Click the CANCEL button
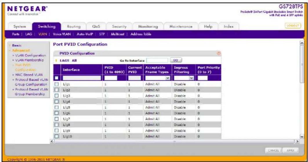This screenshot has height=162, width=308. click(273, 150)
